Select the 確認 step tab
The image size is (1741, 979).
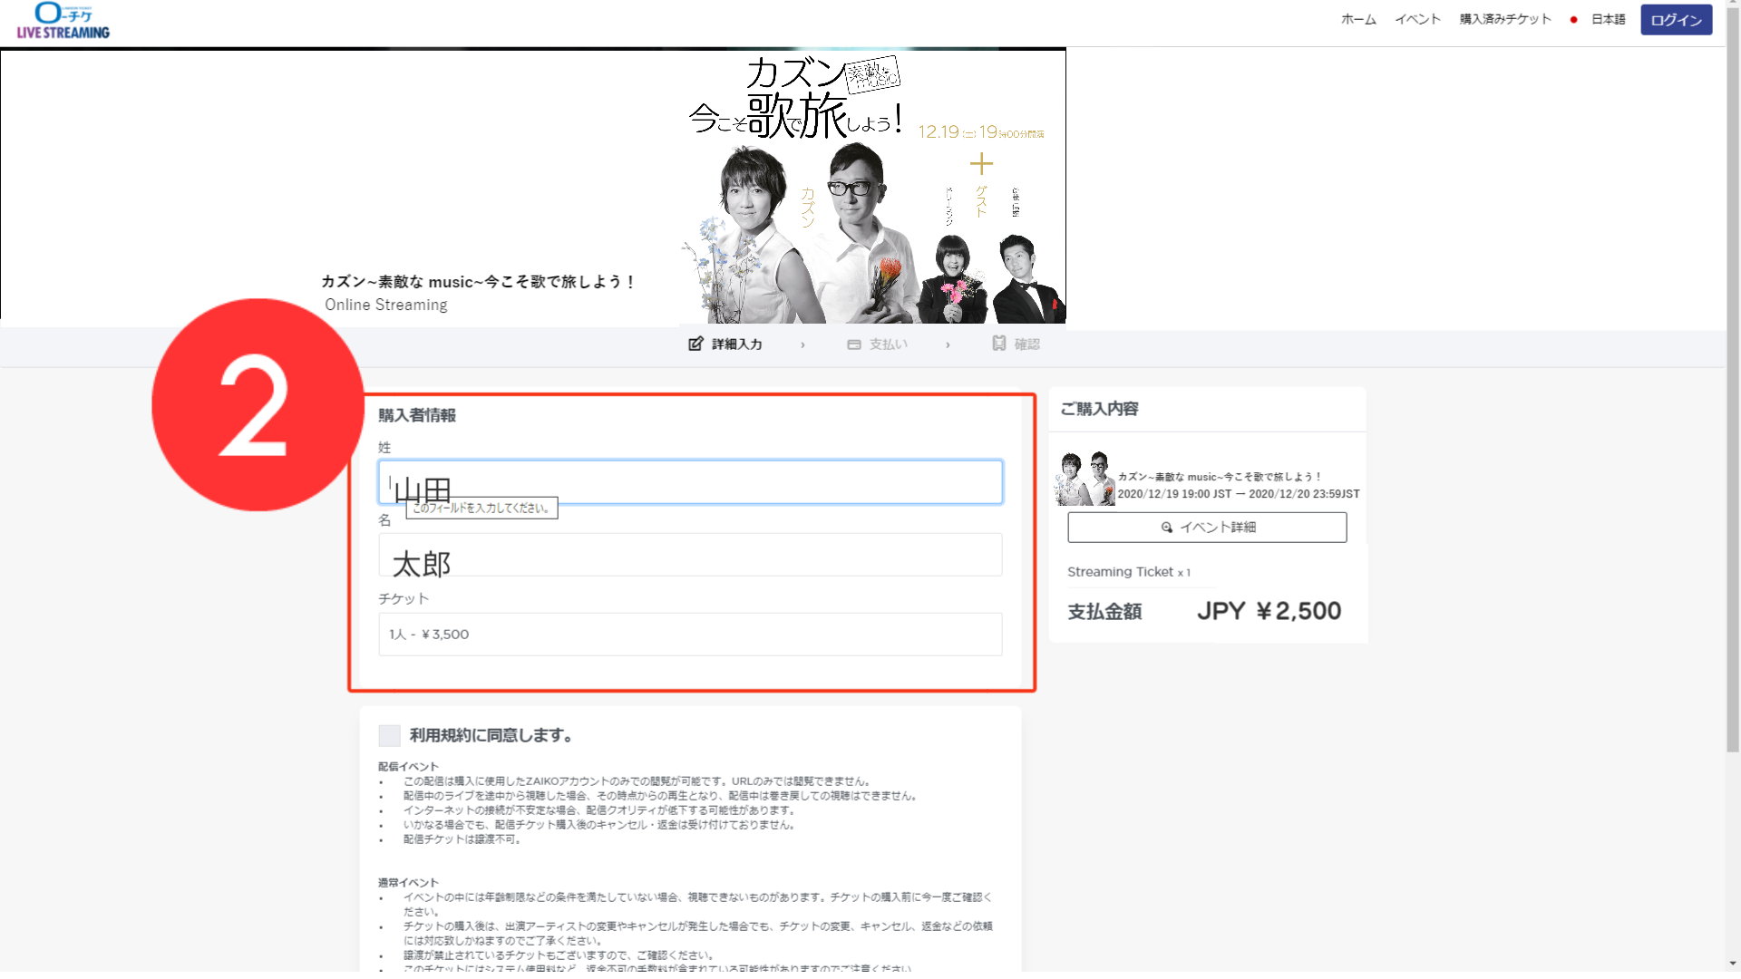point(1016,344)
